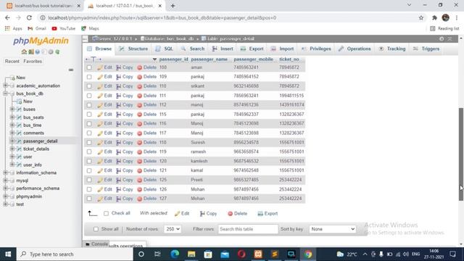Expand information_schema database node
The height and width of the screenshot is (261, 464).
6,173
